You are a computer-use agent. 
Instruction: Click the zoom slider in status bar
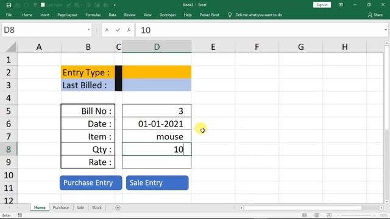click(356, 215)
